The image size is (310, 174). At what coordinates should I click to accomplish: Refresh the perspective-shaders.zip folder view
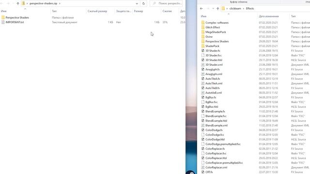(x=143, y=3)
